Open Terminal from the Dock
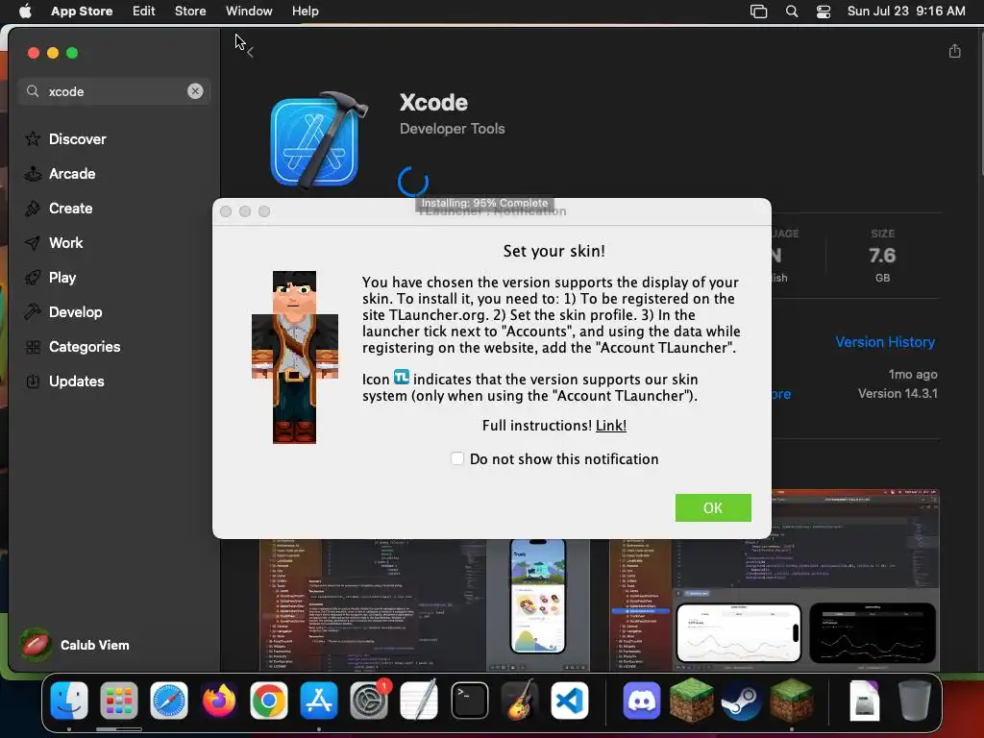This screenshot has width=984, height=738. [469, 701]
